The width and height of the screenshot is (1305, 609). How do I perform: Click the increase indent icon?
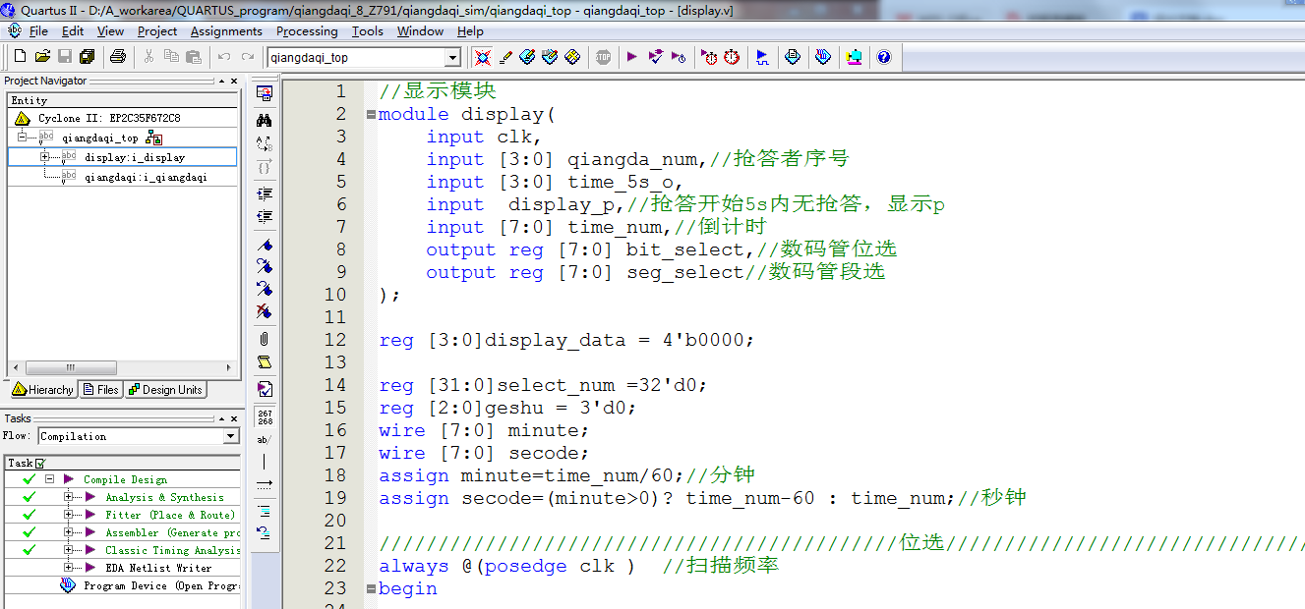pos(264,194)
